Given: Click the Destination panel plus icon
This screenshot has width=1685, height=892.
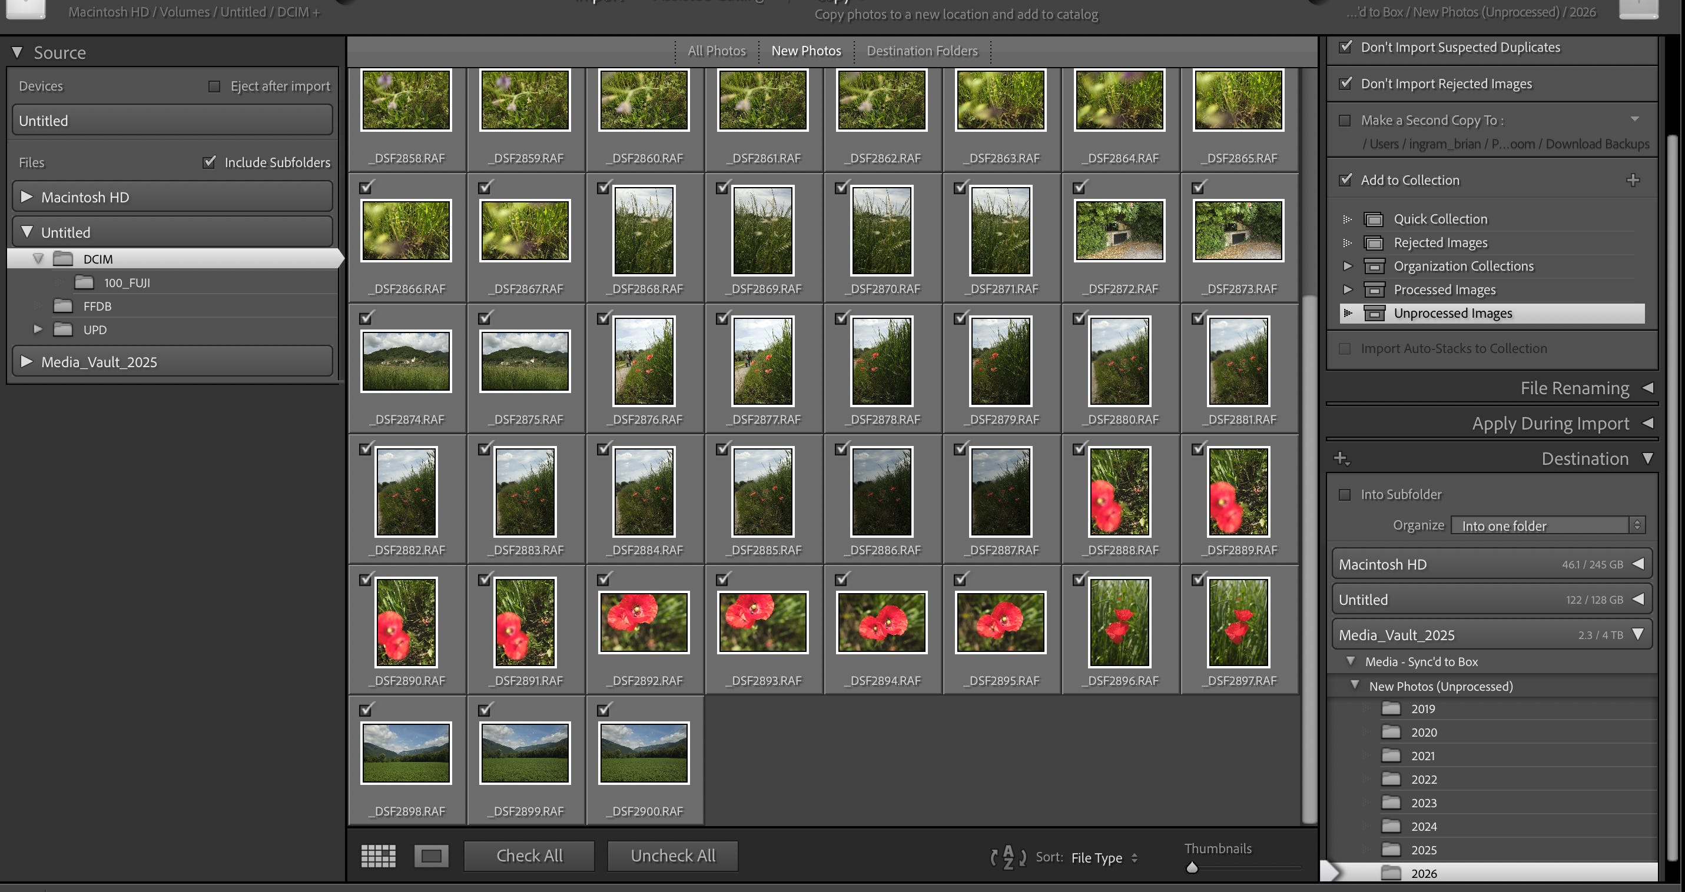Looking at the screenshot, I should click(x=1341, y=459).
